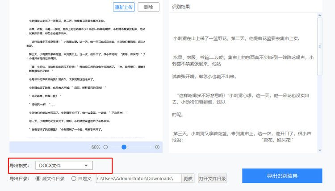This screenshot has width=335, height=191.
Task: Click the results panel scrollbar thumb
Action: point(320,46)
